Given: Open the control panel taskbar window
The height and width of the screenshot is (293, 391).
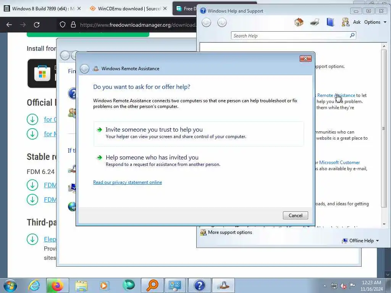Looking at the screenshot, I should pyautogui.click(x=176, y=285).
